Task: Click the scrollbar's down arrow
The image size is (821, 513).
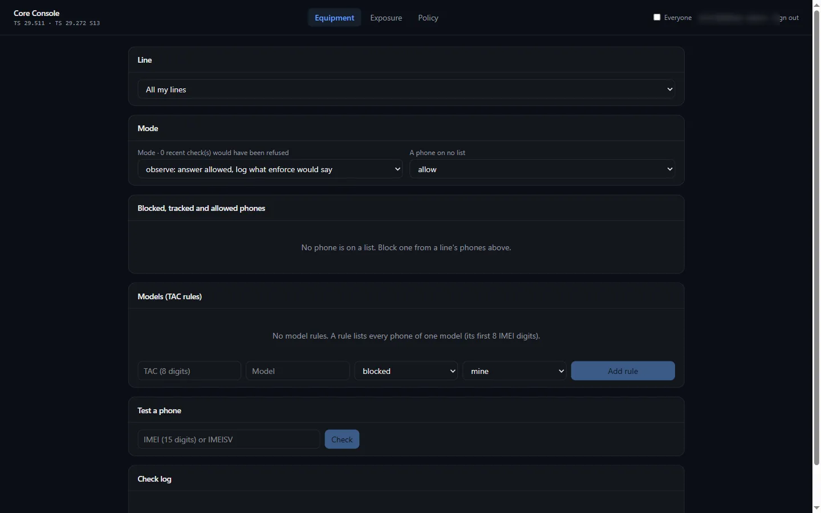Action: (816, 508)
